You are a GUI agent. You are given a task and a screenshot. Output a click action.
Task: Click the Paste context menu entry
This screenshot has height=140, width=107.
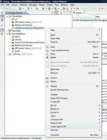click(x=73, y=54)
